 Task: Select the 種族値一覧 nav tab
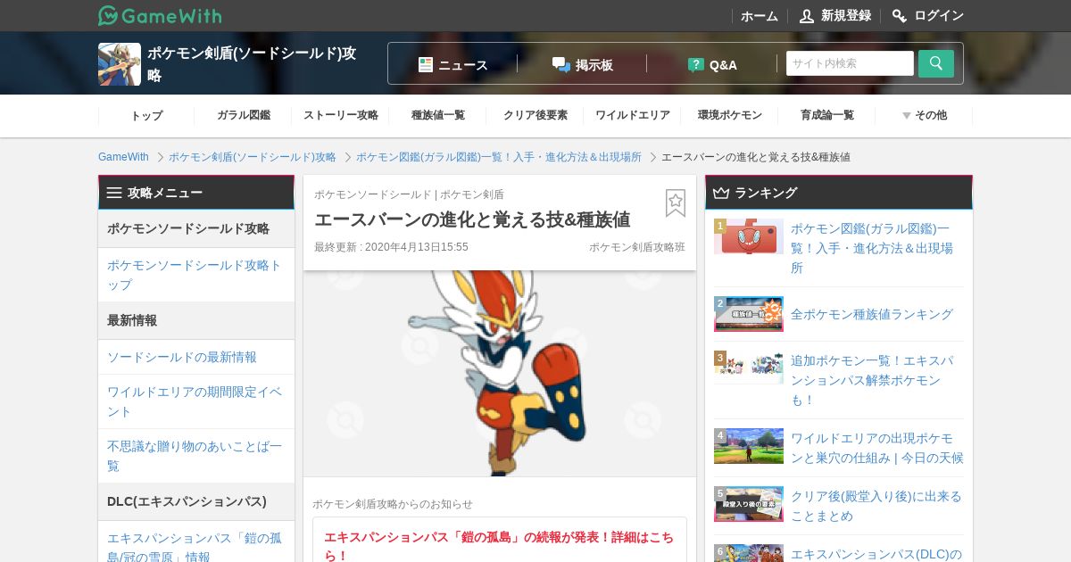(438, 115)
